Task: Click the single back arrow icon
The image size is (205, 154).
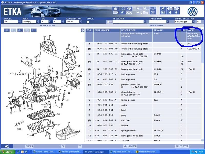Action: (x=177, y=13)
